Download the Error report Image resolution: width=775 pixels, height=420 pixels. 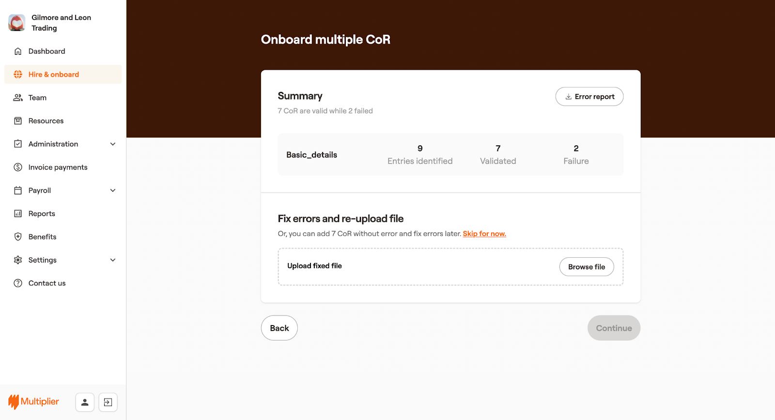tap(589, 96)
